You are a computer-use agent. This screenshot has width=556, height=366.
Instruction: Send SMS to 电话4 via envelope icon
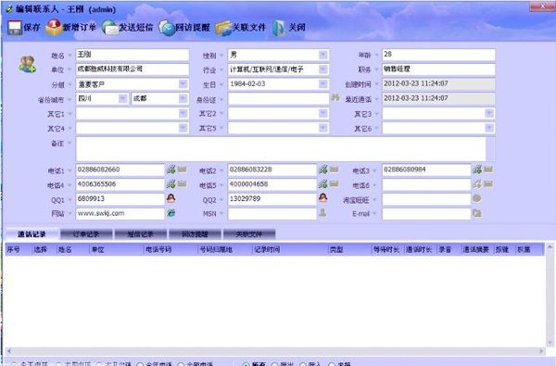point(183,183)
